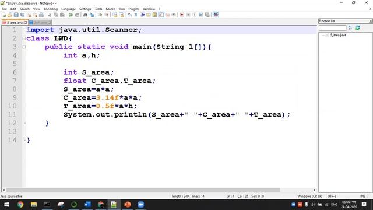Click Run Macro Multiple Times icon
The image size is (373, 210).
click(200, 15)
